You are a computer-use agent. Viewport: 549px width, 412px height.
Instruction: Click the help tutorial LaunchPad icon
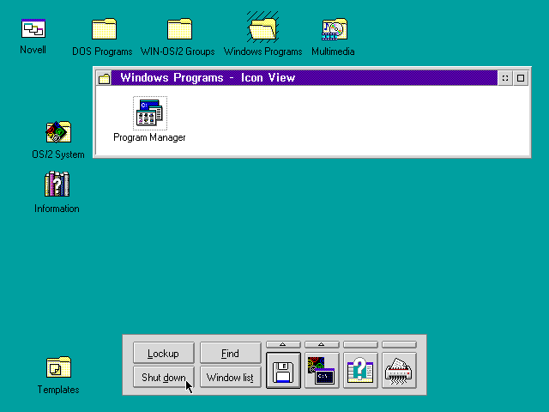360,371
